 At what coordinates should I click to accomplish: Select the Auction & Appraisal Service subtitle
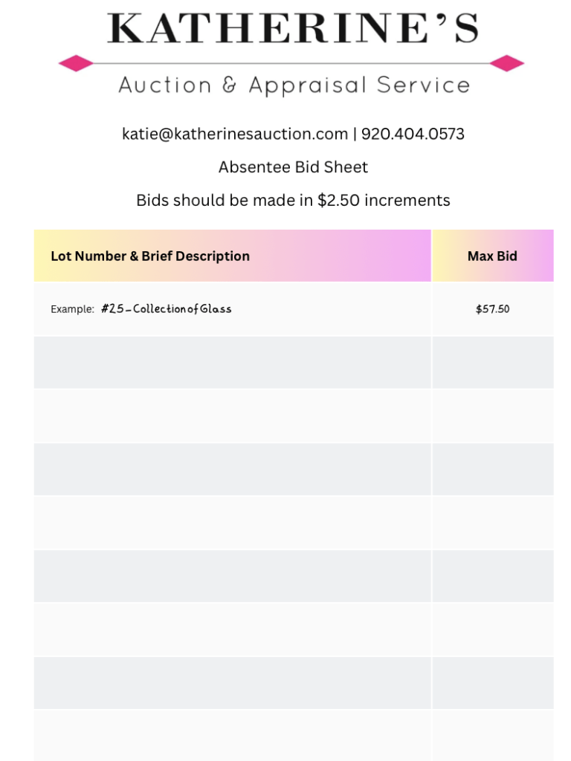[x=294, y=85]
